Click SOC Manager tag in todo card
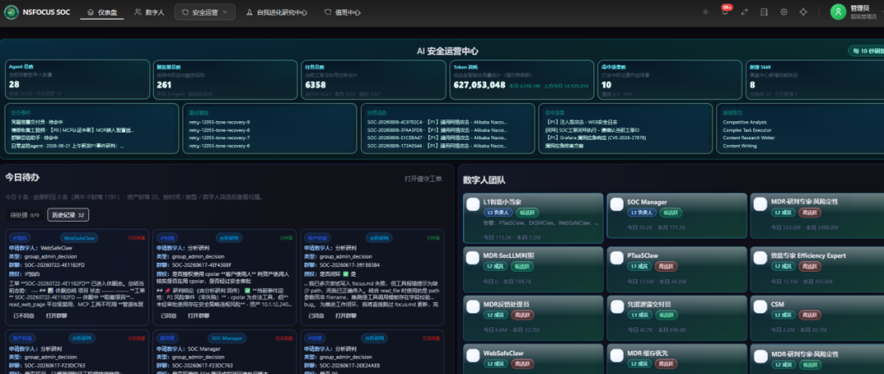This screenshot has height=374, width=884. [226, 339]
